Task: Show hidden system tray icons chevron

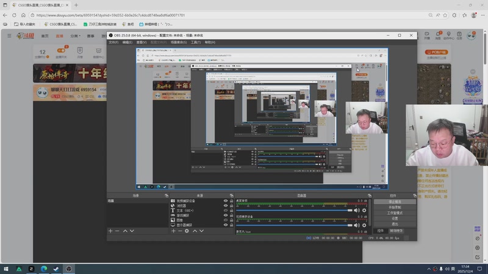Action: (429, 269)
